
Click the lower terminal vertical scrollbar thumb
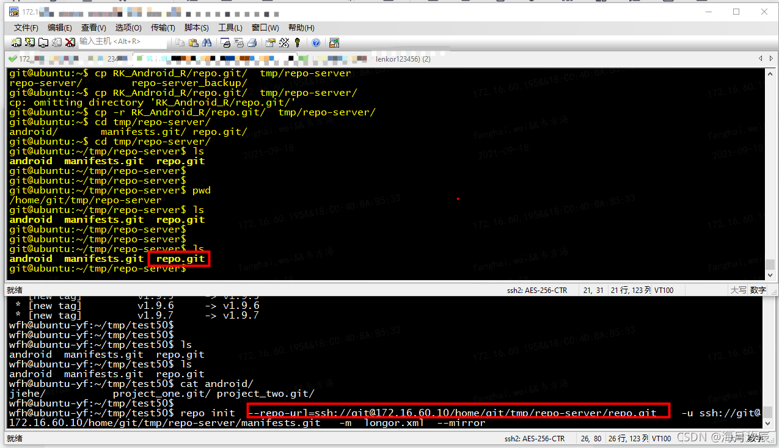[768, 413]
